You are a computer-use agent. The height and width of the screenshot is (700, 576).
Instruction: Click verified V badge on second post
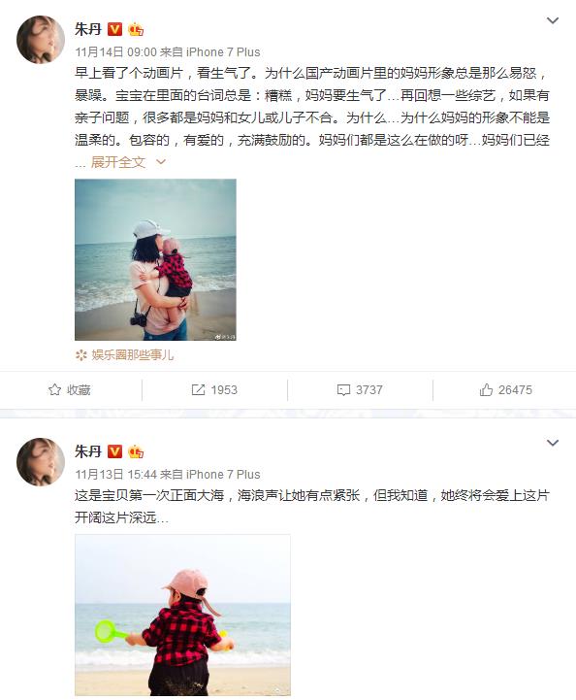pyautogui.click(x=115, y=451)
